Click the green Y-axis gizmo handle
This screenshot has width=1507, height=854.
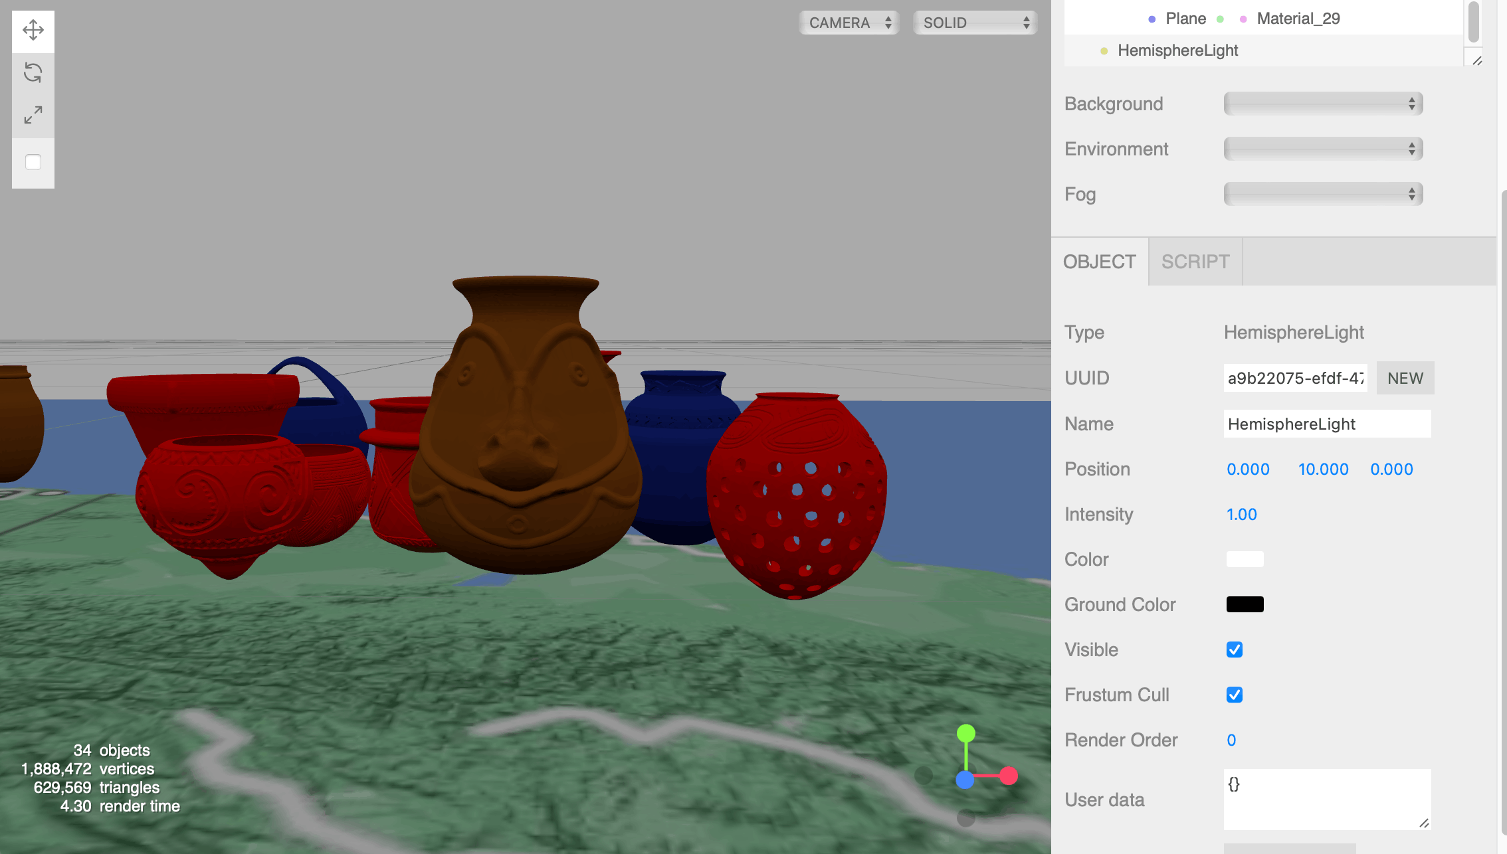[965, 733]
